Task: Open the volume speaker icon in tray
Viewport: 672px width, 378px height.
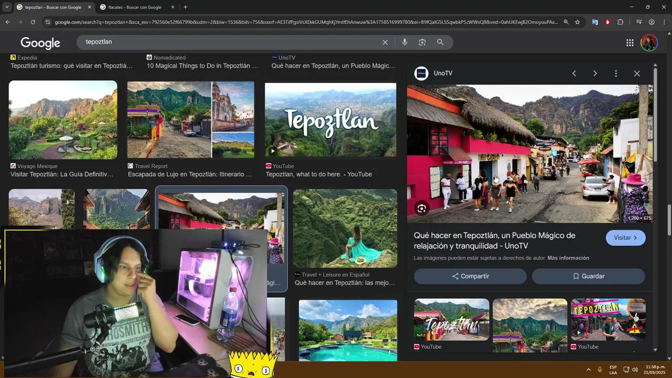Action: [635, 370]
